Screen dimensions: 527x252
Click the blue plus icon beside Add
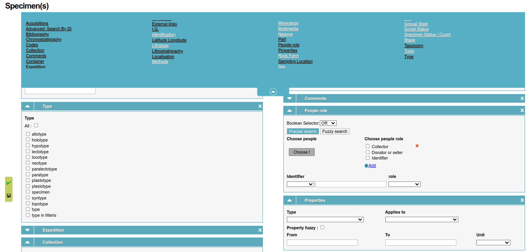(x=366, y=165)
